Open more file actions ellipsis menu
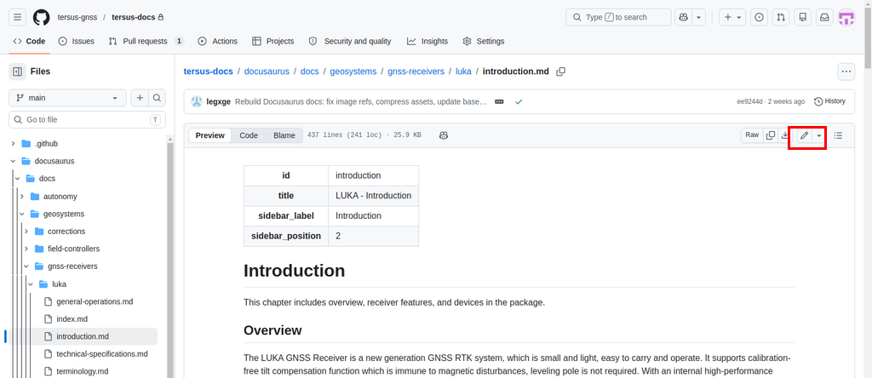872x378 pixels. pos(846,72)
